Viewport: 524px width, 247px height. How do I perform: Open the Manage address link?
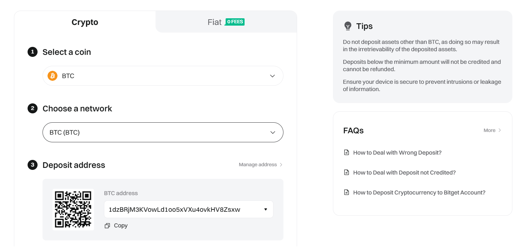pyautogui.click(x=258, y=165)
